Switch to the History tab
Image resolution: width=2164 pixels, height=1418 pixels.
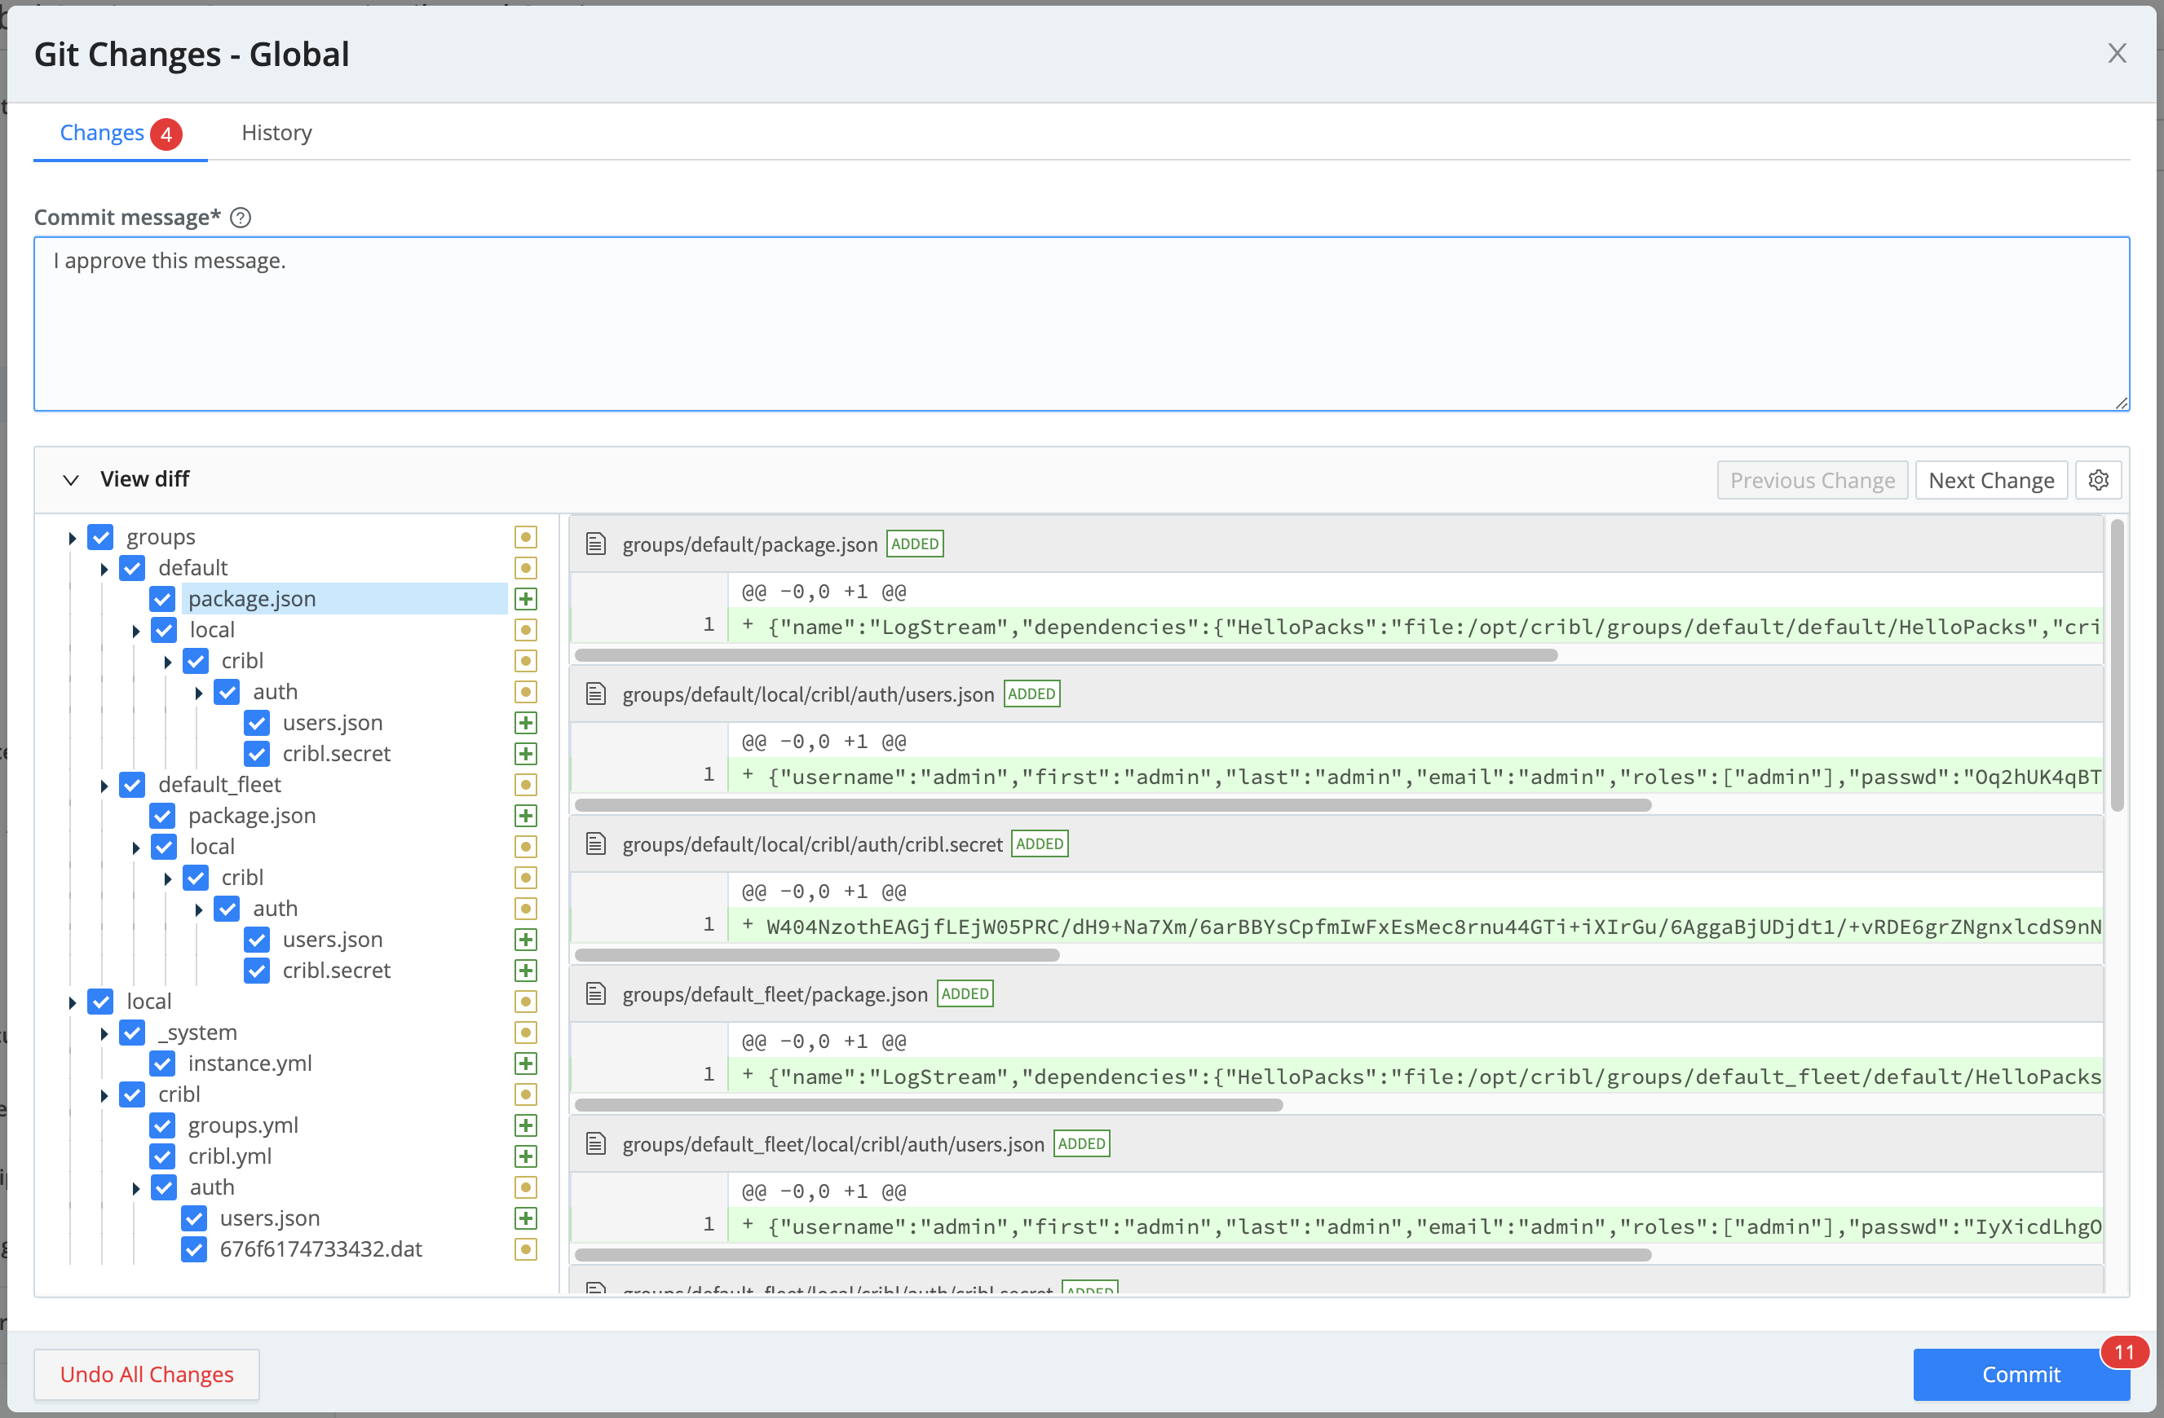click(x=276, y=133)
